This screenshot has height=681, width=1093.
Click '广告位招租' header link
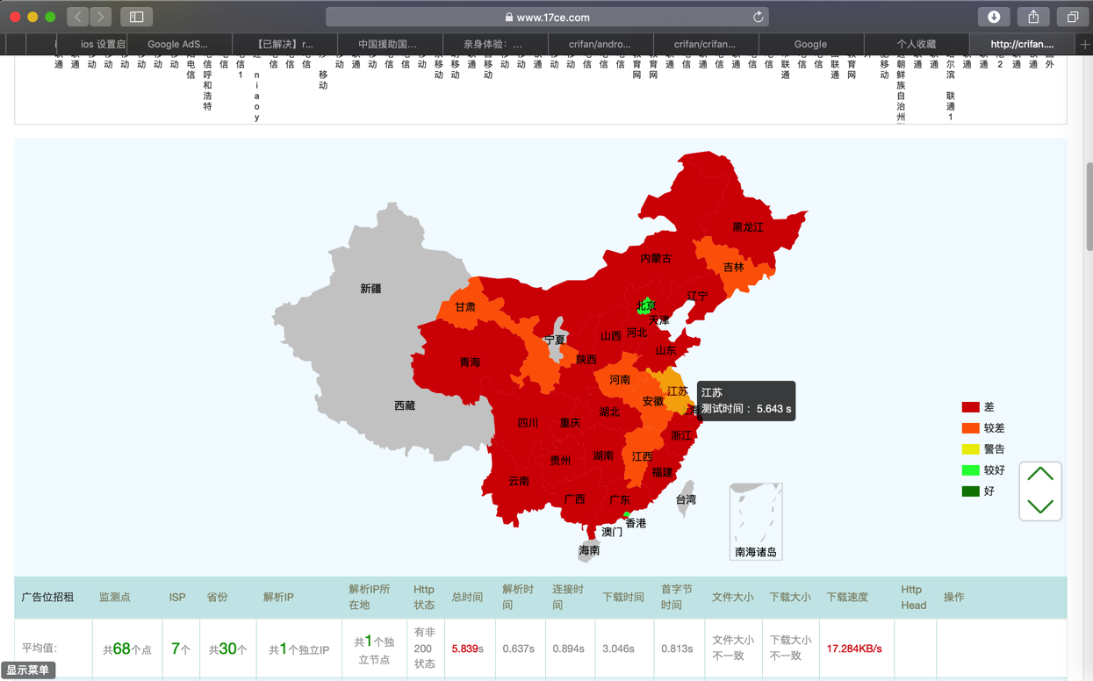coord(47,597)
